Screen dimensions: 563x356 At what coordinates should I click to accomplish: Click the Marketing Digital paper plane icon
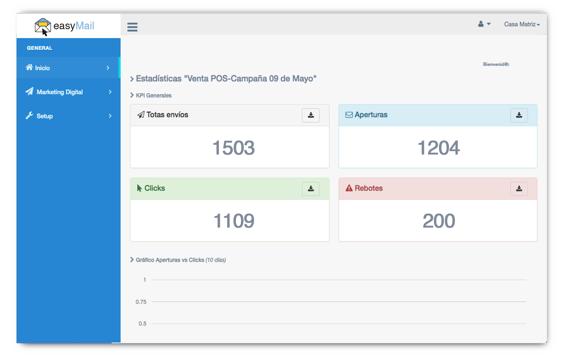[x=29, y=92]
